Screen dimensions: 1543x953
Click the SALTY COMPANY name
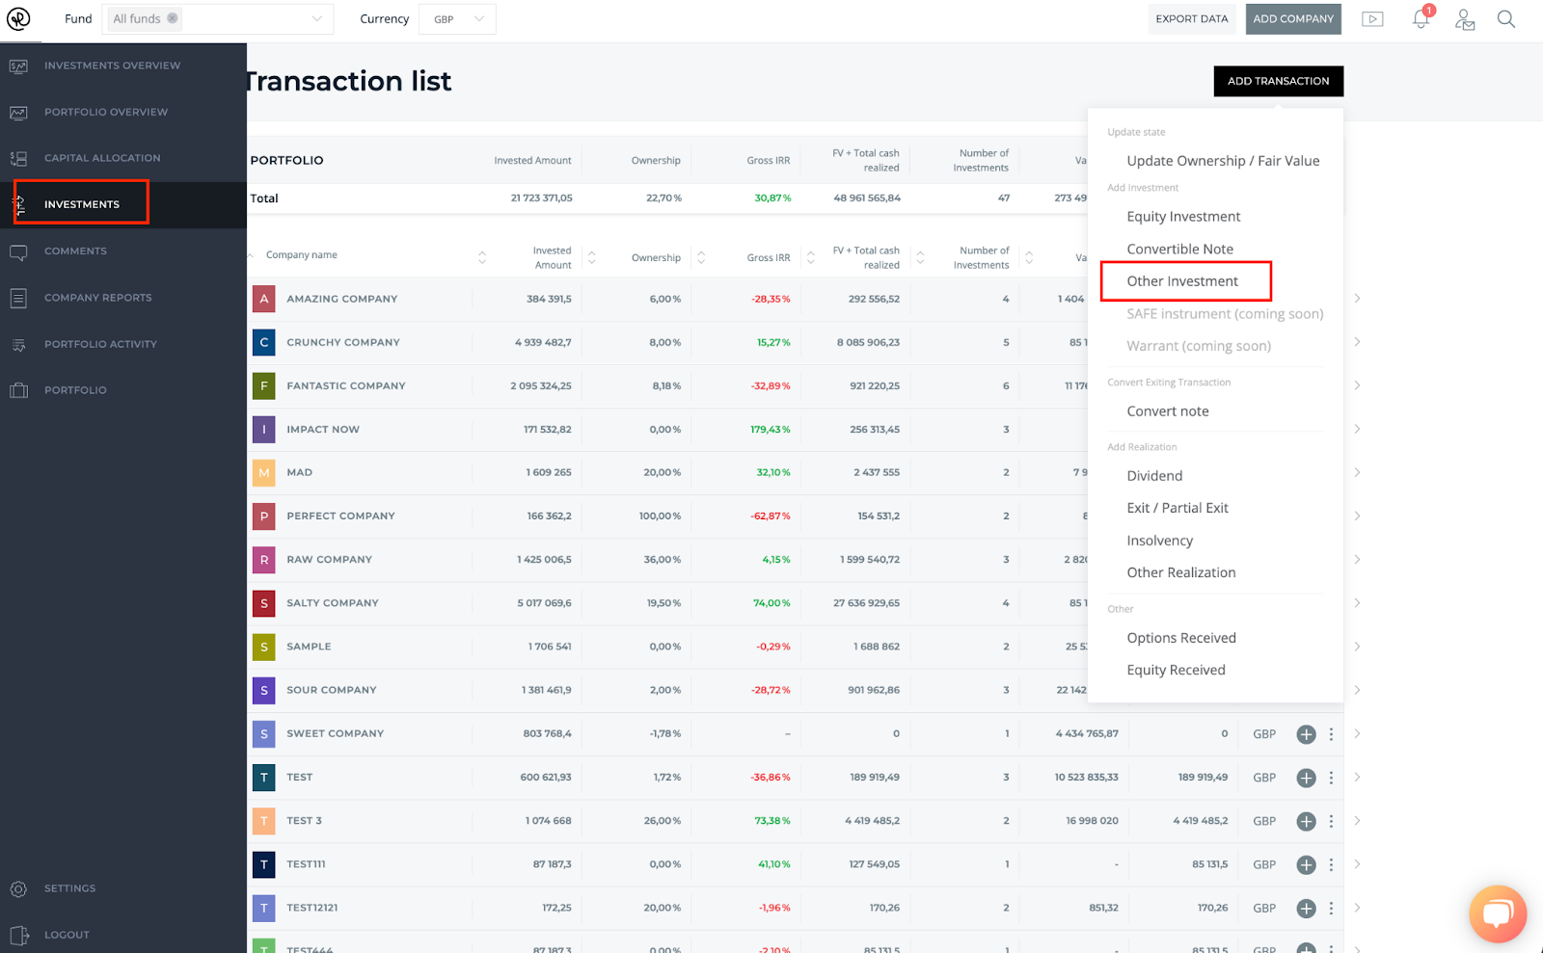coord(333,603)
